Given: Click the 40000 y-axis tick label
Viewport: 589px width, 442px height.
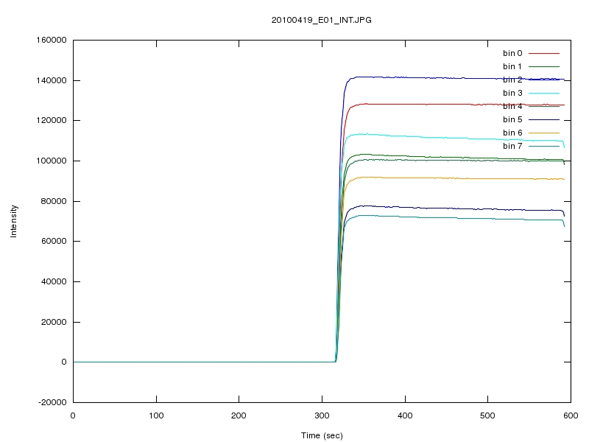Looking at the screenshot, I should (x=54, y=281).
